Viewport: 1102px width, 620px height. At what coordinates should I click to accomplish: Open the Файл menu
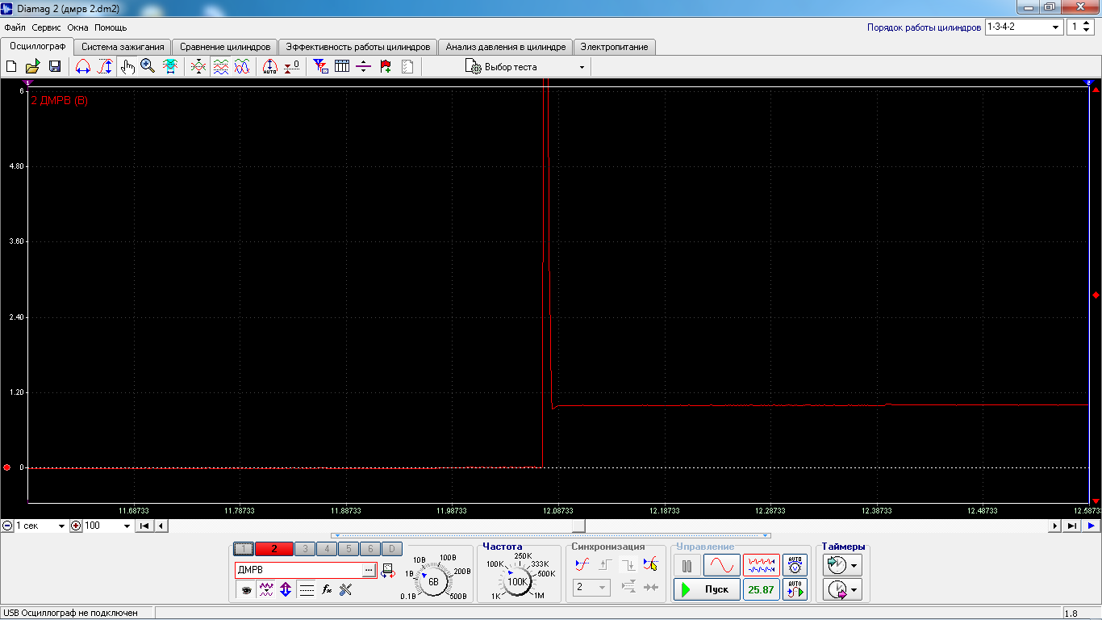click(x=15, y=27)
